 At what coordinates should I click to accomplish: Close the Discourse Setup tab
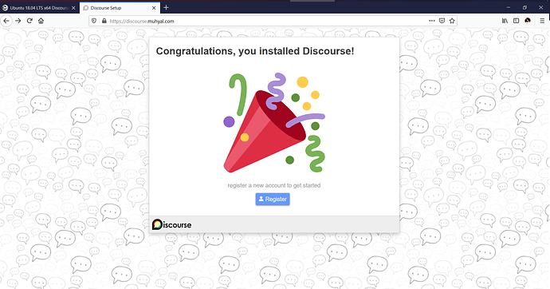pyautogui.click(x=154, y=8)
